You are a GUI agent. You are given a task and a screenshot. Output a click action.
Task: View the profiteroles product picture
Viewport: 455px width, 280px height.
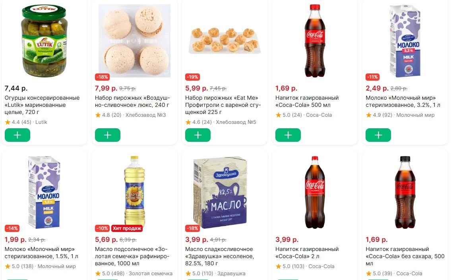pyautogui.click(x=225, y=40)
